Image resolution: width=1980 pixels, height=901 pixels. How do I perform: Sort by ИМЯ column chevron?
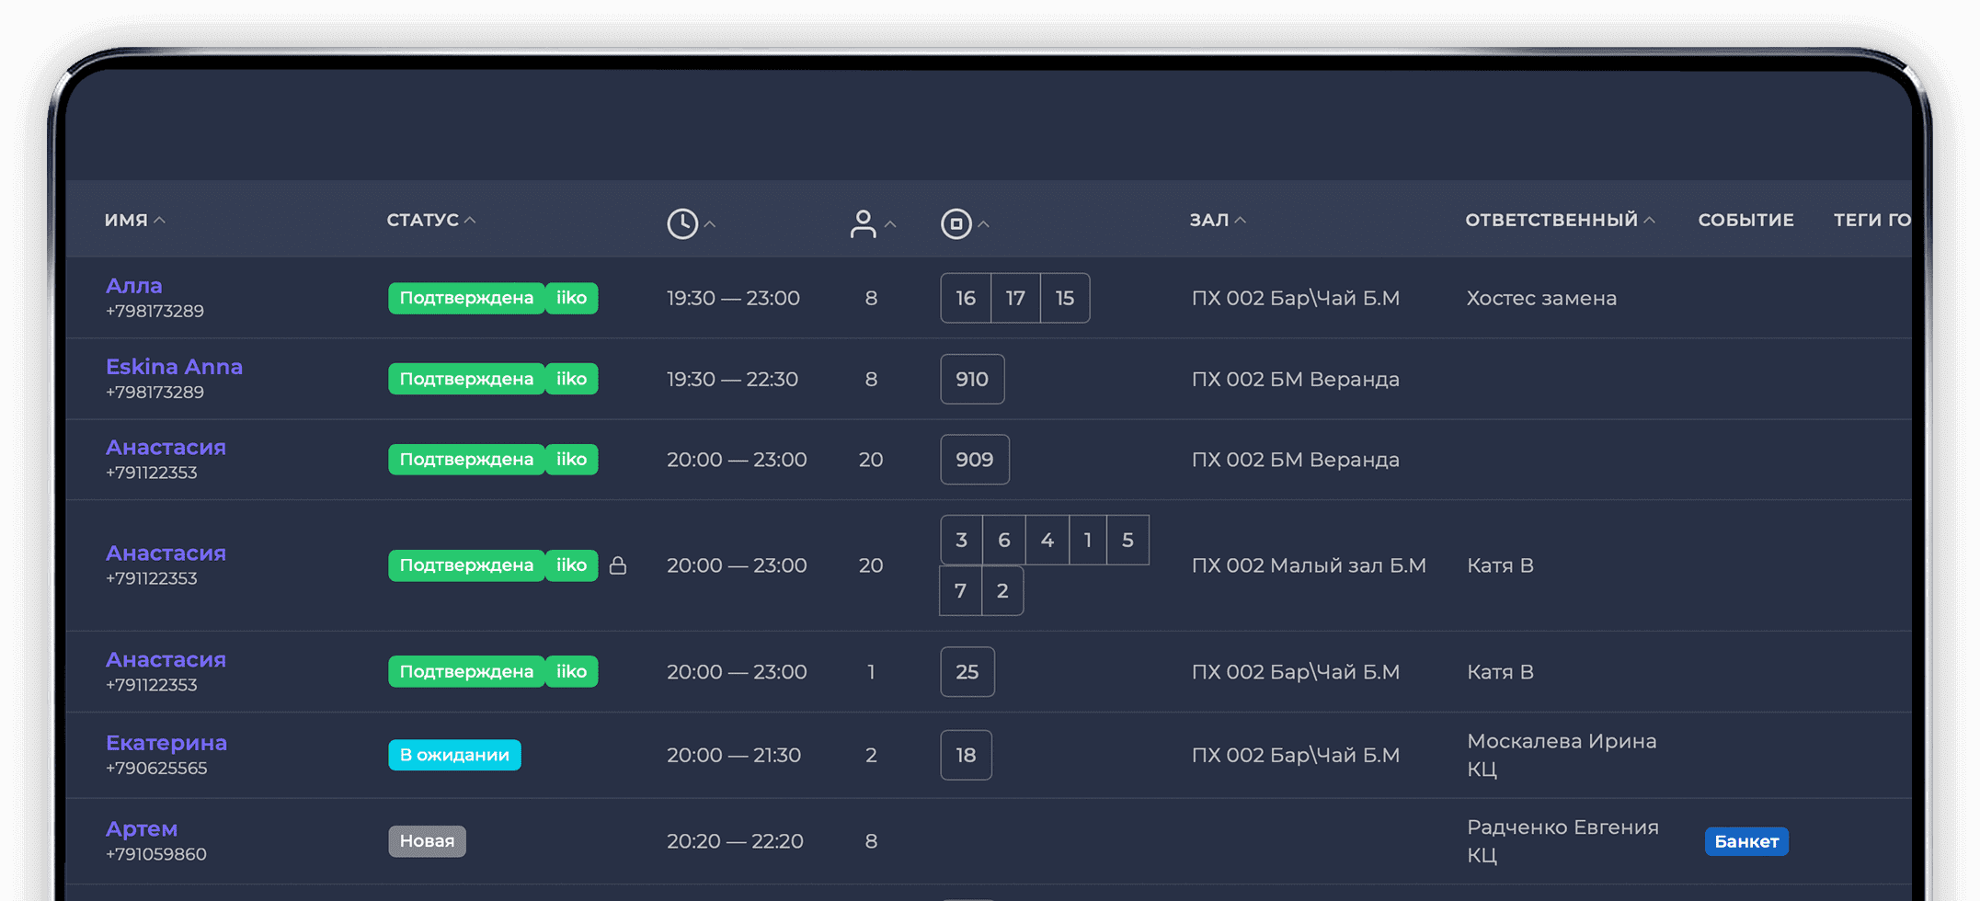[x=159, y=220]
